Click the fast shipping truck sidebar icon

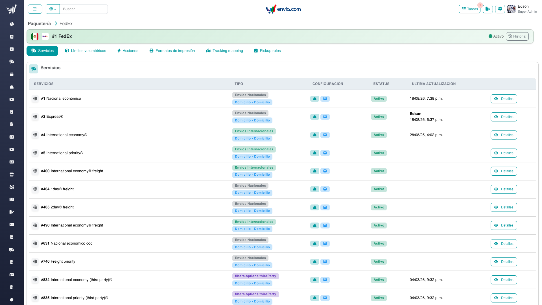[x=12, y=62]
